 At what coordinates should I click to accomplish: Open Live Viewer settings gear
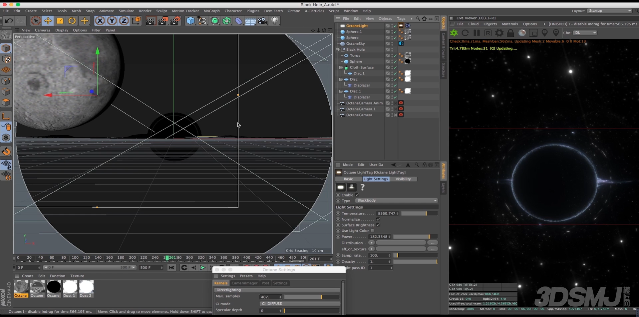[x=499, y=33]
